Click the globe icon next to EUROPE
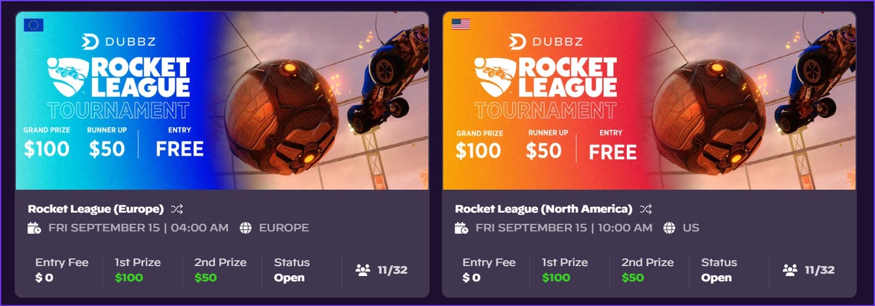Viewport: 875px width, 306px height. 246,228
